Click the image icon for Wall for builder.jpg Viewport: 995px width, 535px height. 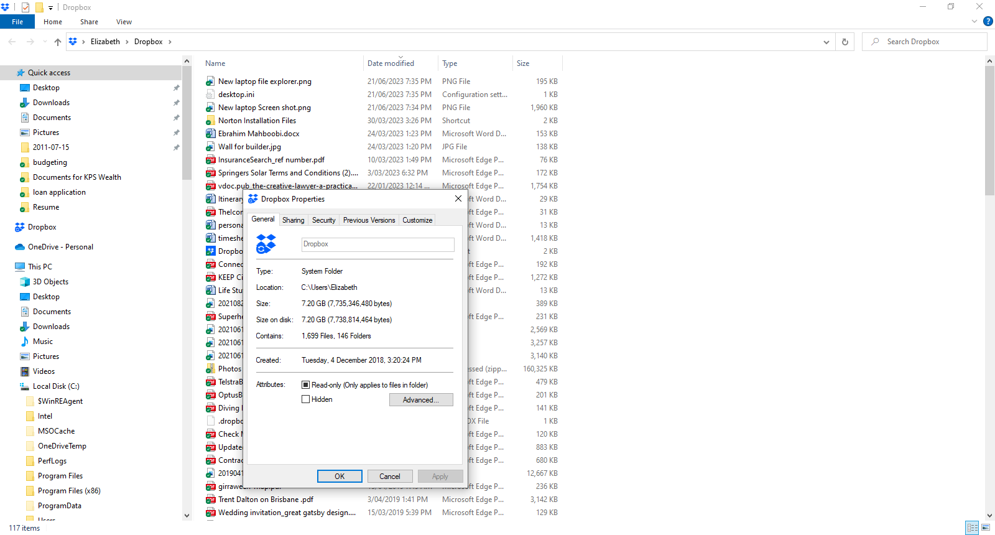(211, 147)
